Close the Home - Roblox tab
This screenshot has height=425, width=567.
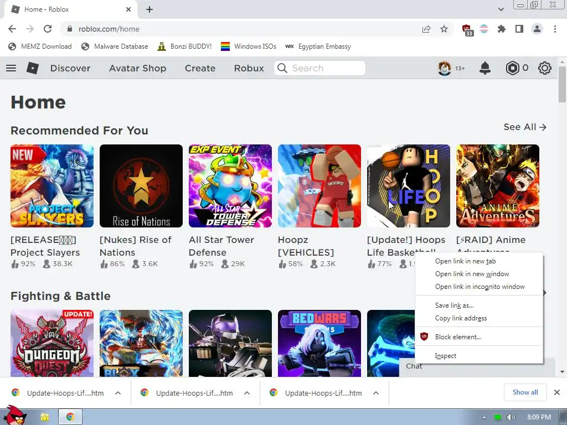pyautogui.click(x=128, y=9)
